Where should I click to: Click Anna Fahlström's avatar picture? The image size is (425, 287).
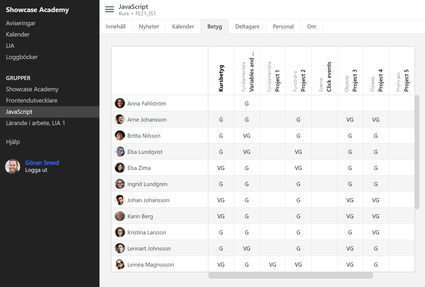(120, 103)
